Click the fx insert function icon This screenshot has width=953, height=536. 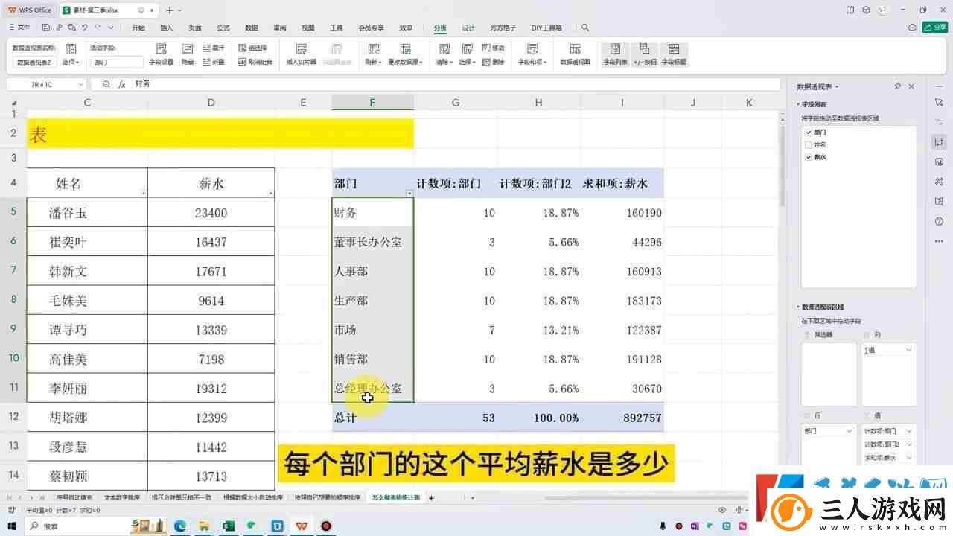coord(121,84)
